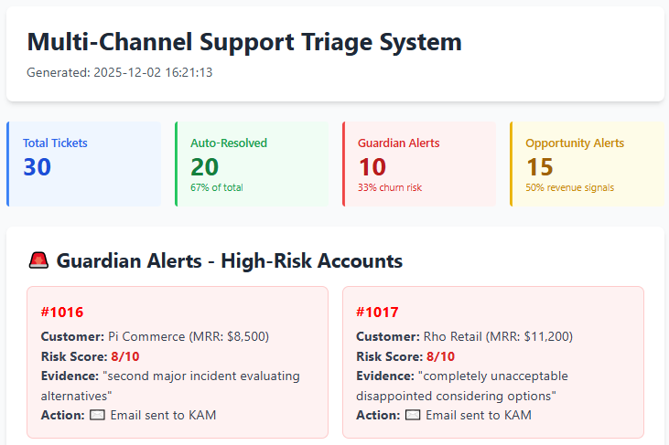The width and height of the screenshot is (669, 445).
Task: Click the "67% of total" auto-resolved label
Action: tap(217, 188)
